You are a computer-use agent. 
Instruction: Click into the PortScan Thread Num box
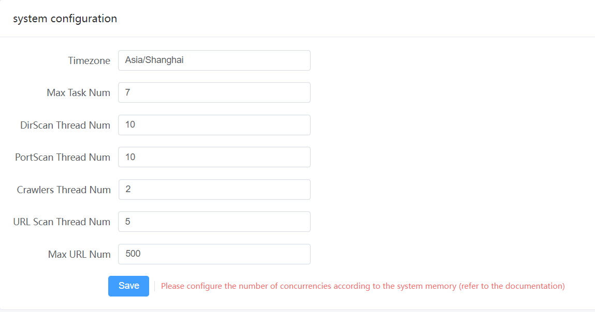[x=214, y=157]
